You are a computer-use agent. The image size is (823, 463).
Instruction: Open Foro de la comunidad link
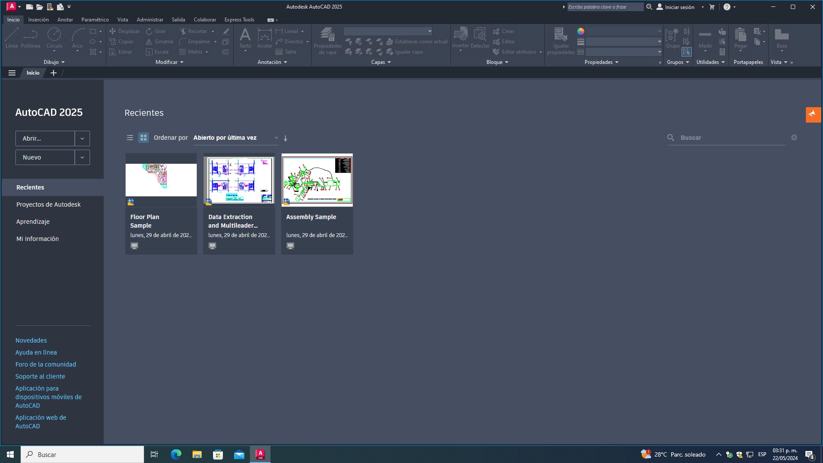pos(46,364)
